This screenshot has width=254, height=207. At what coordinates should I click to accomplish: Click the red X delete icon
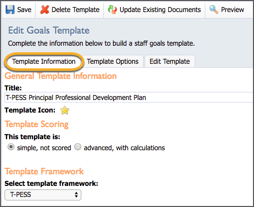[45, 10]
